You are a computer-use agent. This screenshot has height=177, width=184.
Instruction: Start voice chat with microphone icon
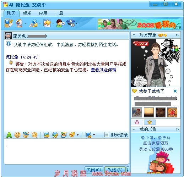click(x=33, y=23)
